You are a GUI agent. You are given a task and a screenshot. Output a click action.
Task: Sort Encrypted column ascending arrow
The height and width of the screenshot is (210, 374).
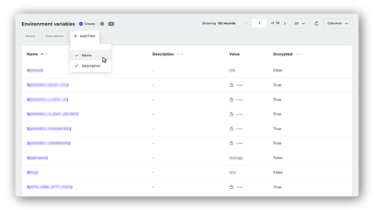click(296, 54)
